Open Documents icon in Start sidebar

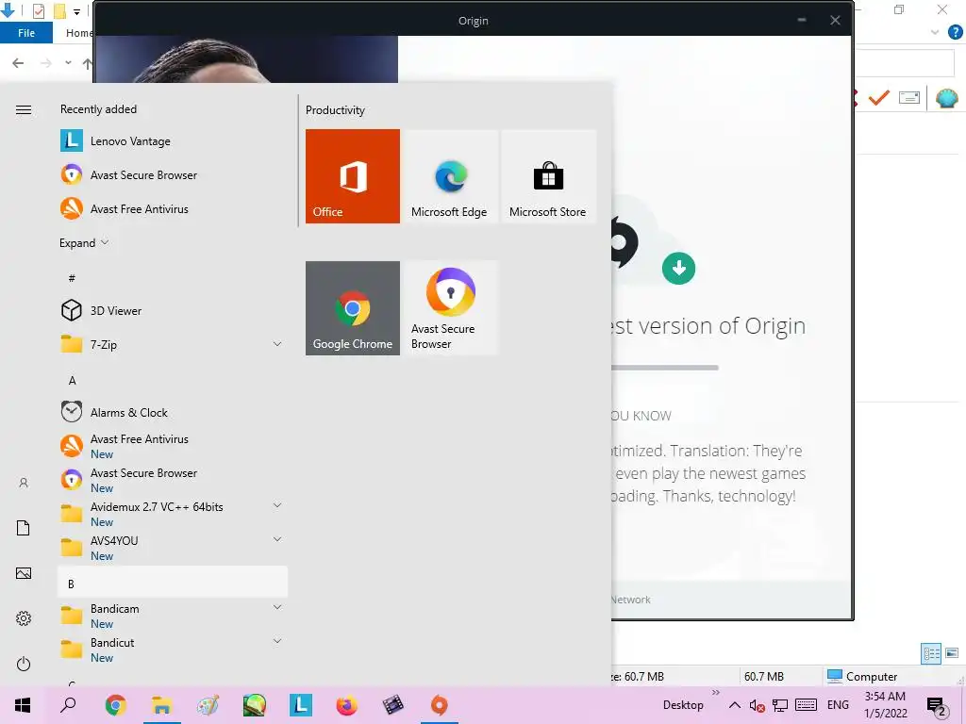[24, 528]
